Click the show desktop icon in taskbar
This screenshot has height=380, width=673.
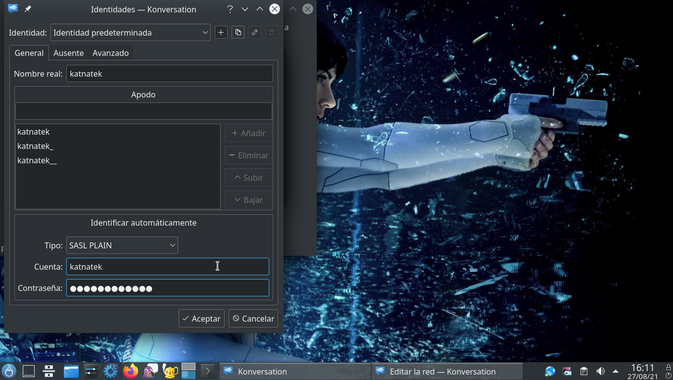(29, 371)
